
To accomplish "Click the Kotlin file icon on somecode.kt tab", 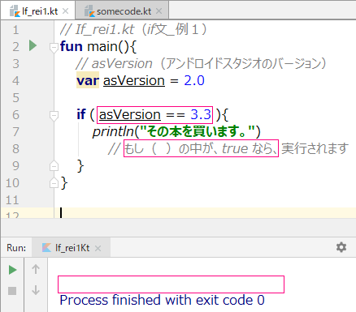I will [x=89, y=11].
